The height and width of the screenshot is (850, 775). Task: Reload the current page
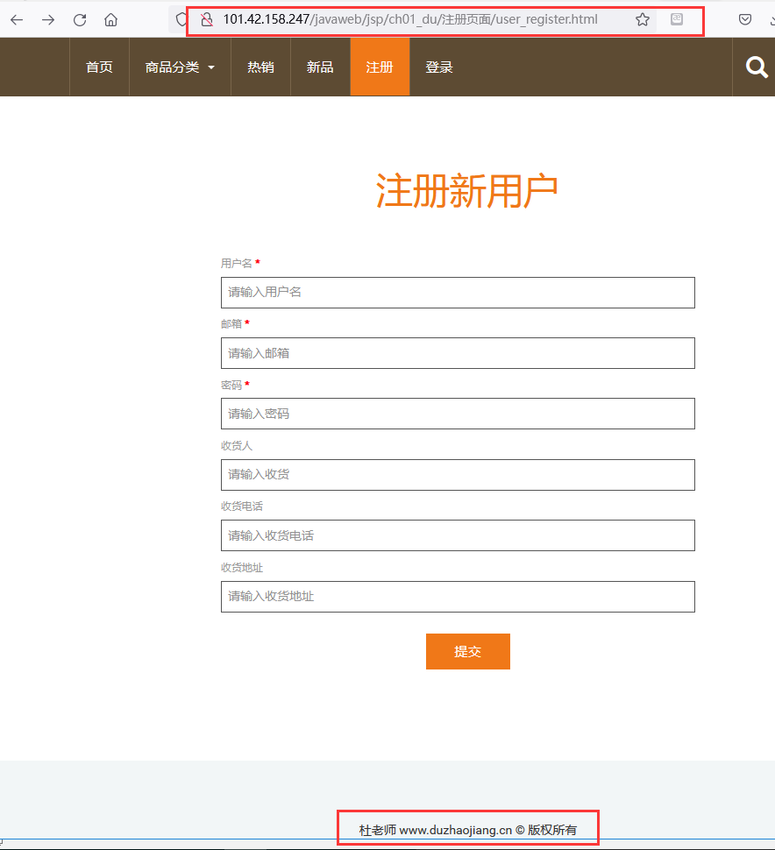80,19
